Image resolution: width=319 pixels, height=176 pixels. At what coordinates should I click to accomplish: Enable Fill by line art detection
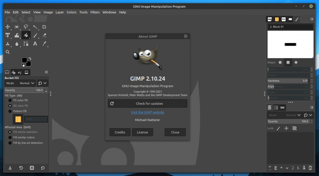10,143
